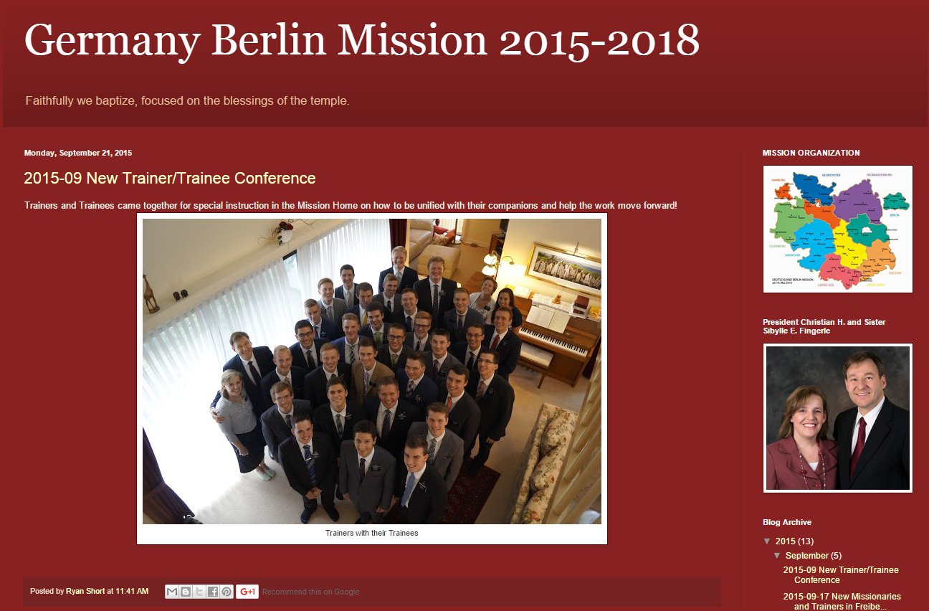Click the President and Sister Fingerle portrait
This screenshot has width=929, height=611.
coord(838,418)
